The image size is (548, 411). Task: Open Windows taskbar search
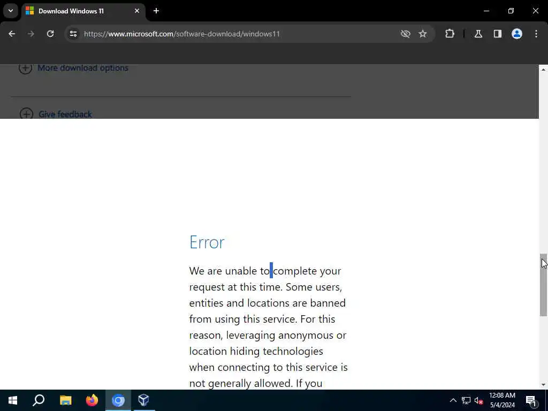tap(39, 400)
